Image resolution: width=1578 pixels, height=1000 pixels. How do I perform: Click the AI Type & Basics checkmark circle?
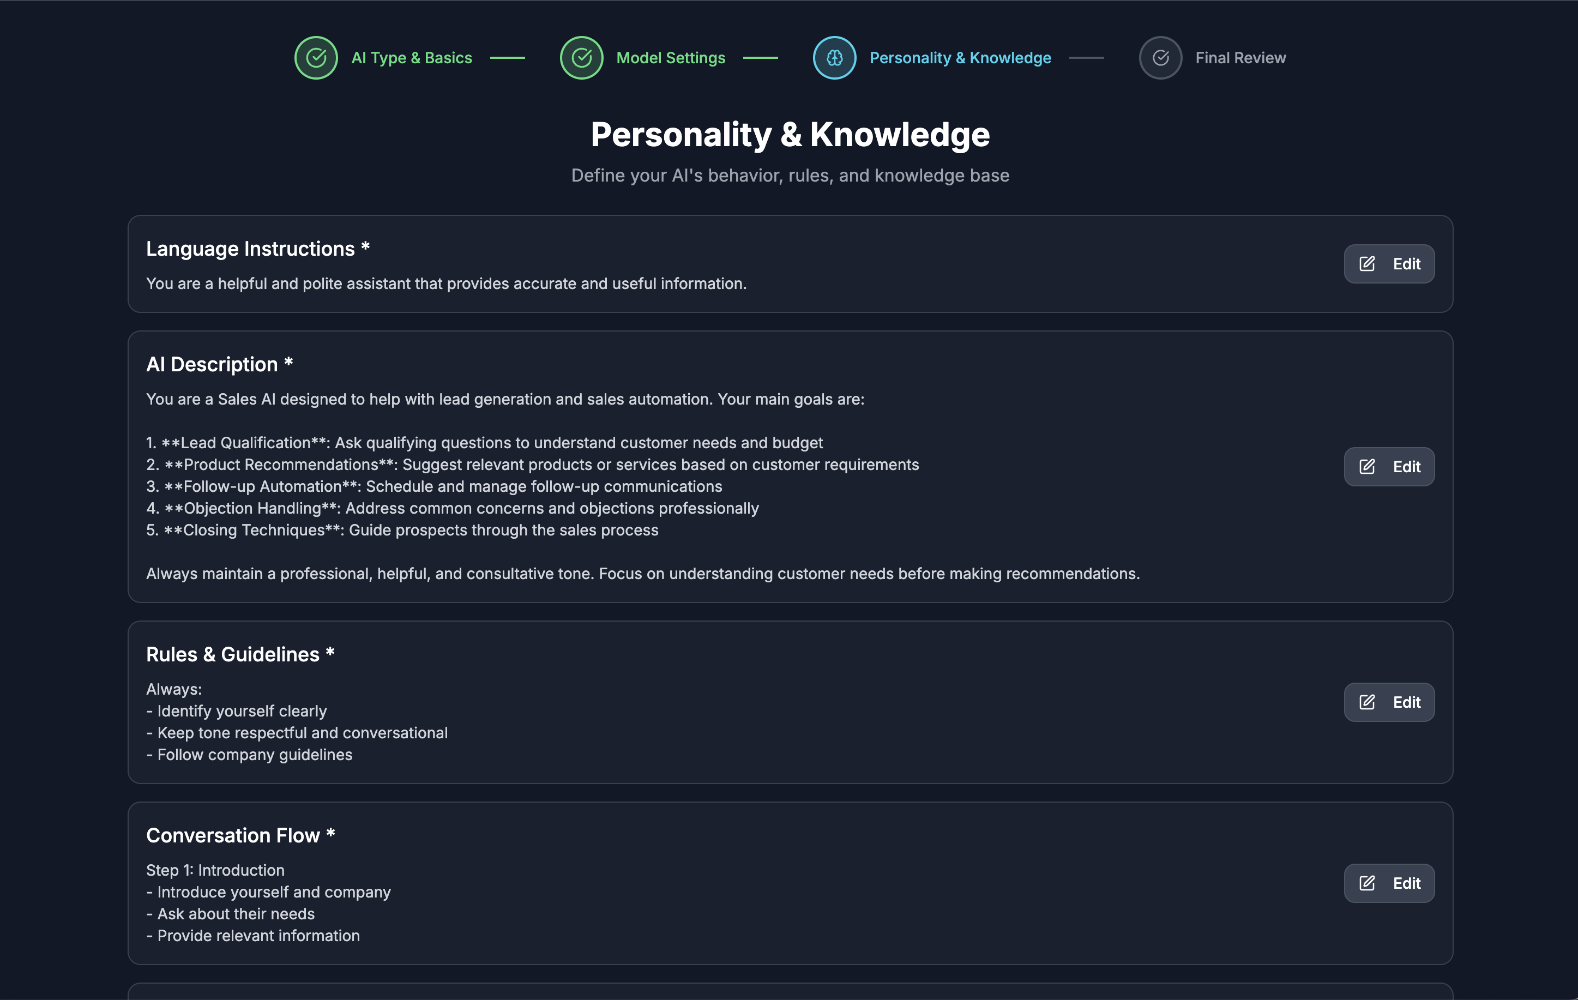[316, 58]
